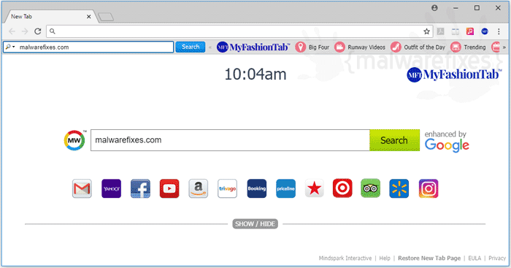Open the Booking.com shortcut icon
Screen dimensions: 511x268
point(257,188)
